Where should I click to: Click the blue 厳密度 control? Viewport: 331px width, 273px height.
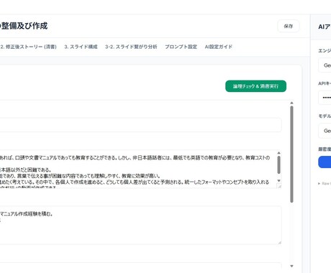pyautogui.click(x=325, y=162)
